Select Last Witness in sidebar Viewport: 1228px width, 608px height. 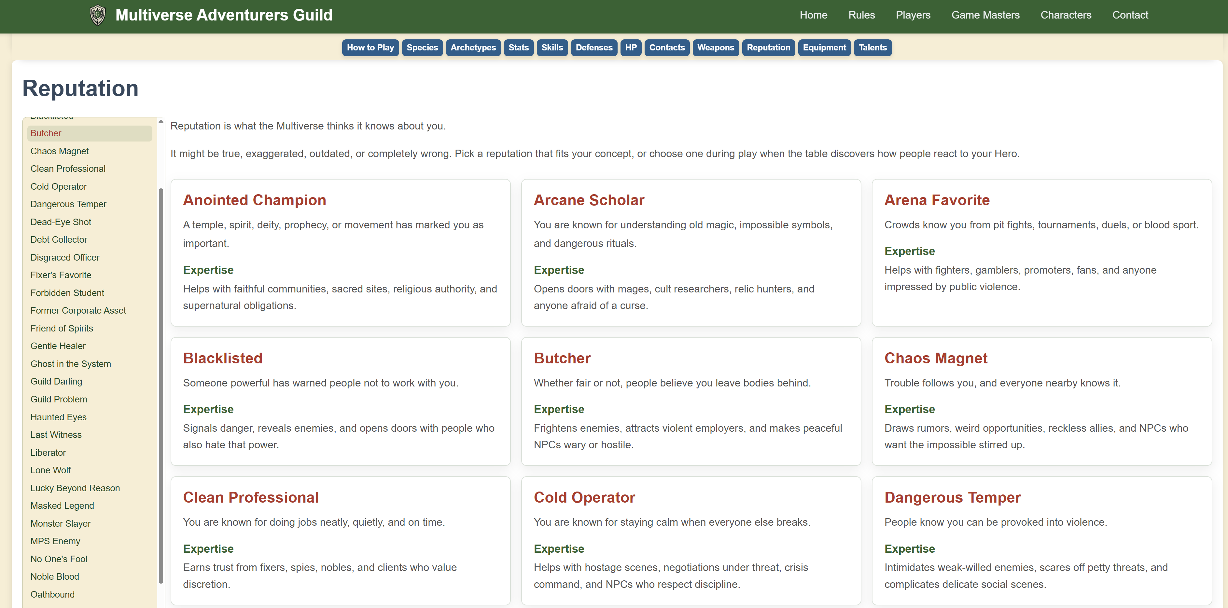pos(90,435)
